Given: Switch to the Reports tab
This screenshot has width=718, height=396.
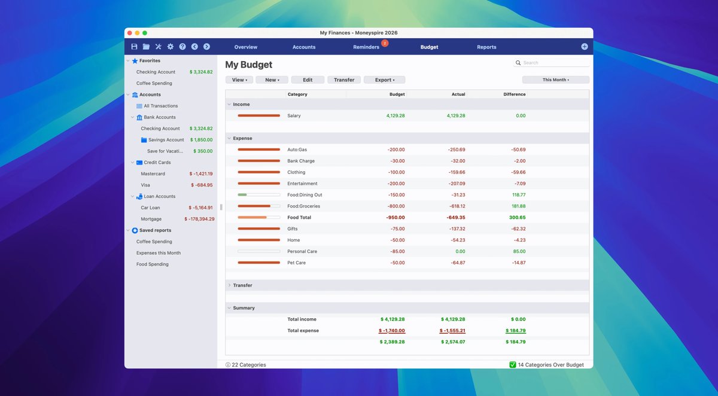Looking at the screenshot, I should coord(486,47).
